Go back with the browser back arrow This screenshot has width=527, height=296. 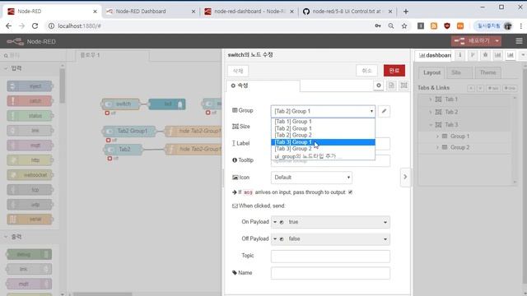coord(9,25)
